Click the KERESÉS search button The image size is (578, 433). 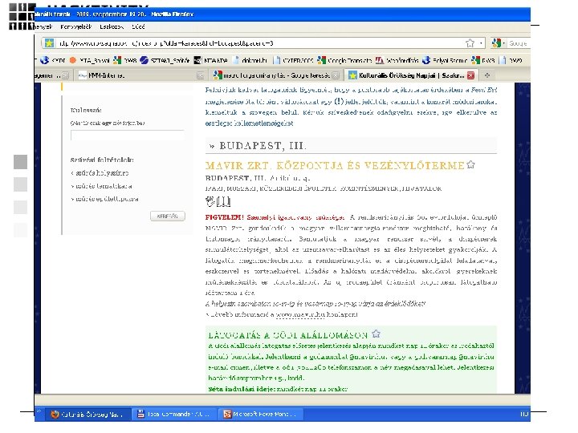pyautogui.click(x=167, y=216)
